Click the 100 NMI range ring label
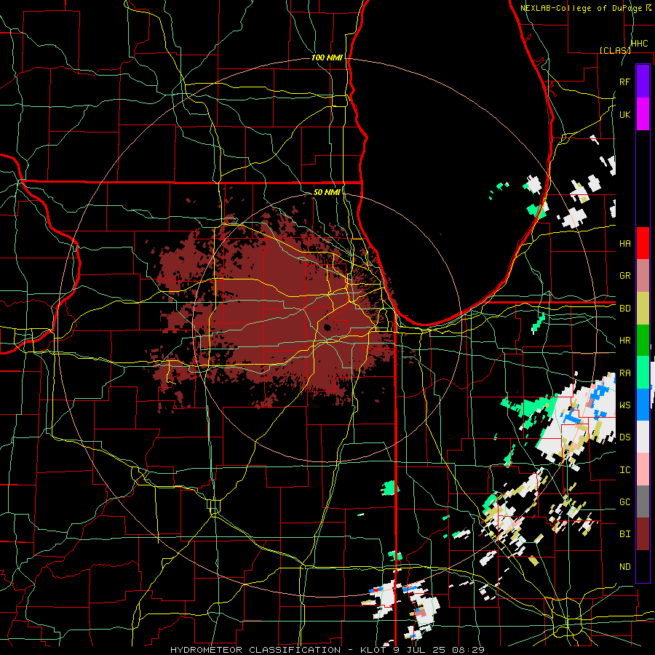Screen dimensions: 655x655 (x=327, y=57)
